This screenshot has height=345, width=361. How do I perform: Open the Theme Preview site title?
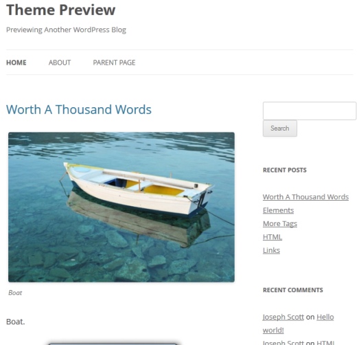coord(61,10)
